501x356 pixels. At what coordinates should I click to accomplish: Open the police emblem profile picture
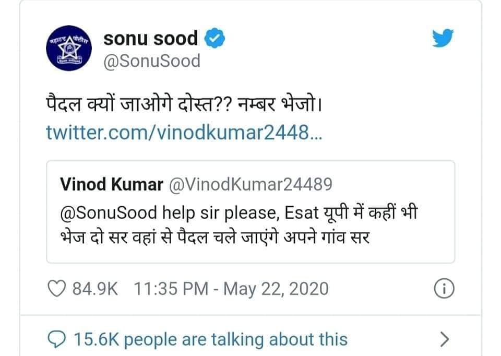coord(69,48)
